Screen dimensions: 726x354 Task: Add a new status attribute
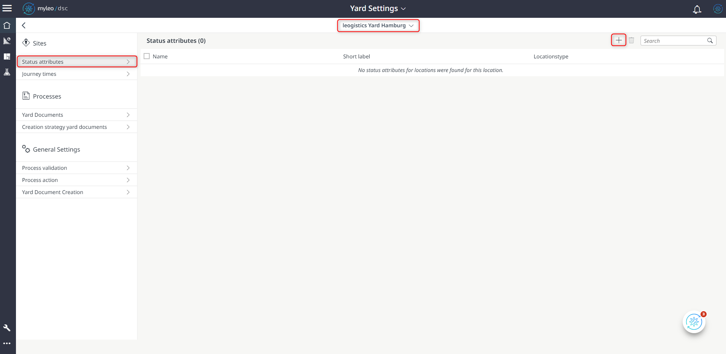point(618,40)
